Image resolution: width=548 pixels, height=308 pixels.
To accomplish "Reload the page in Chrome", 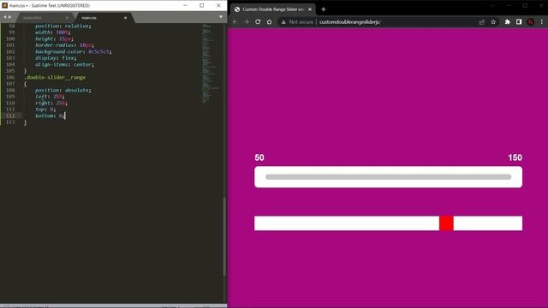I will pos(258,21).
